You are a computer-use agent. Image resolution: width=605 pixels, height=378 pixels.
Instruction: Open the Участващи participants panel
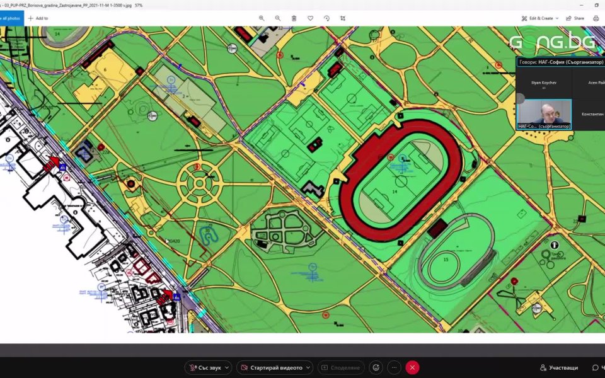pos(558,367)
